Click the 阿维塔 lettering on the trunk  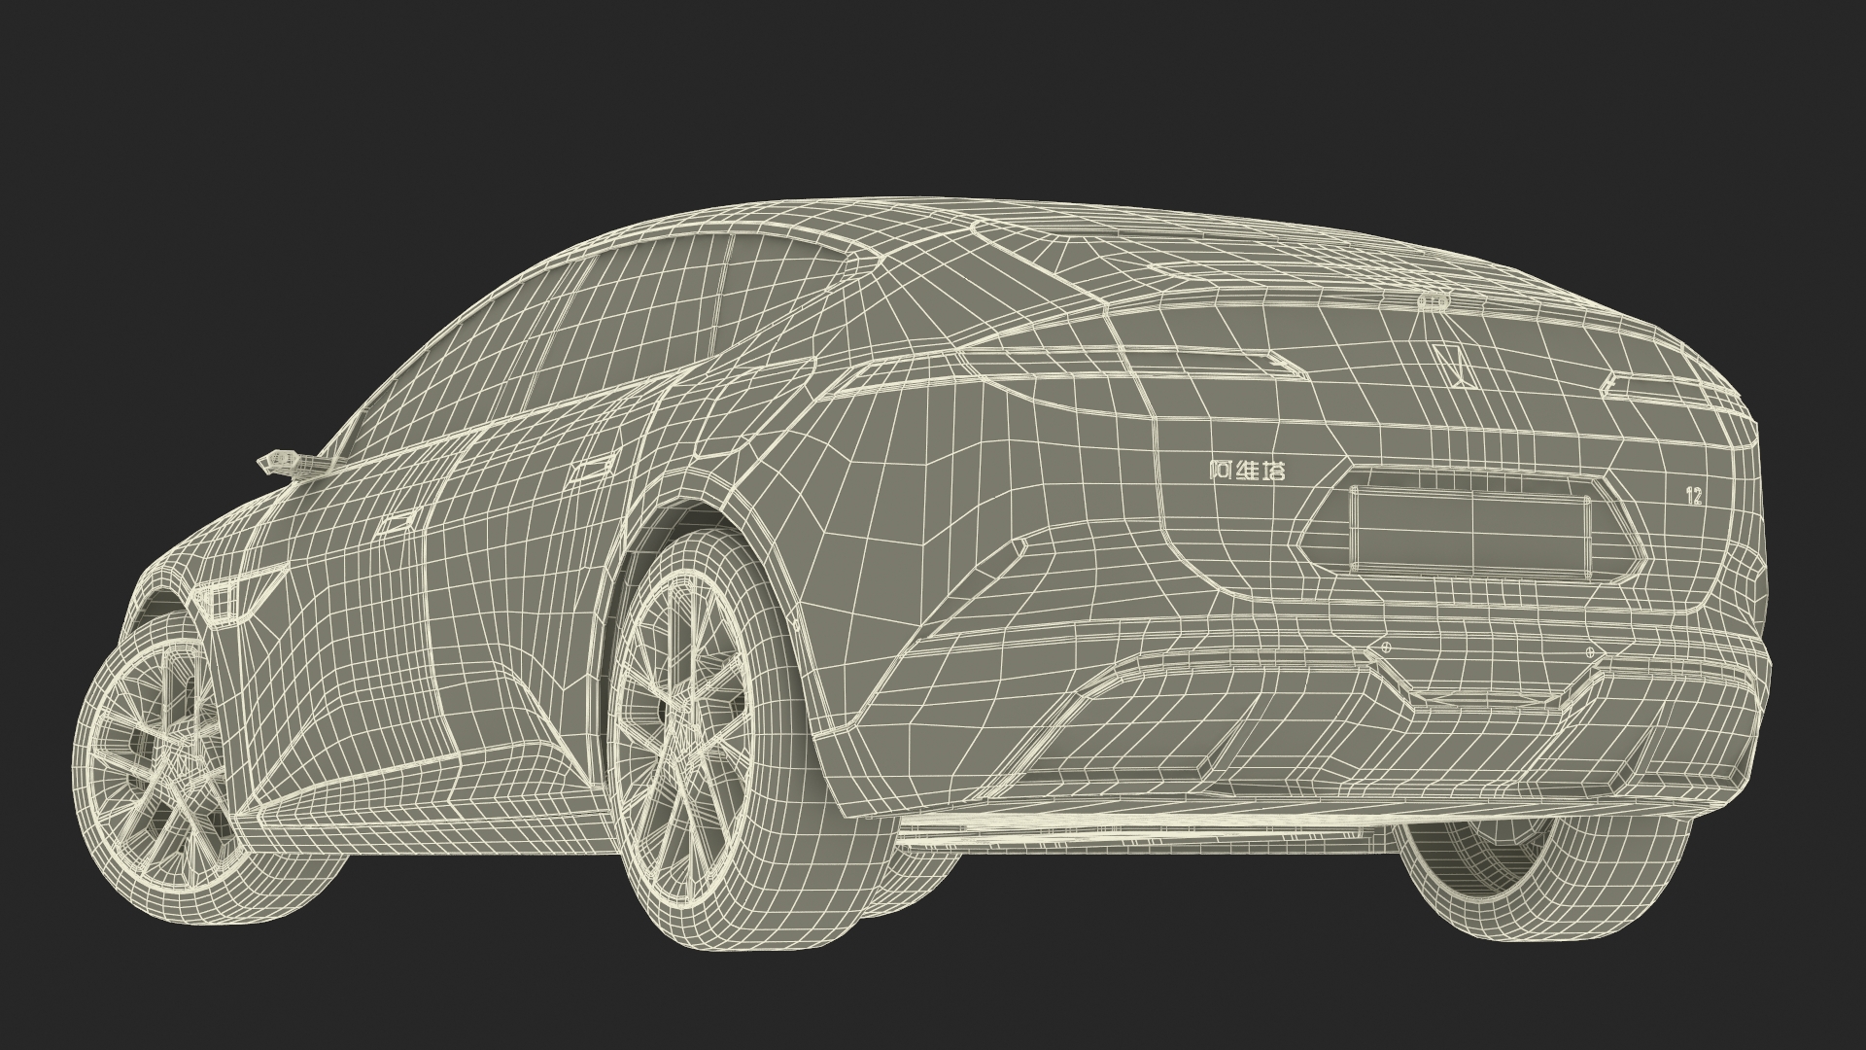click(1247, 471)
